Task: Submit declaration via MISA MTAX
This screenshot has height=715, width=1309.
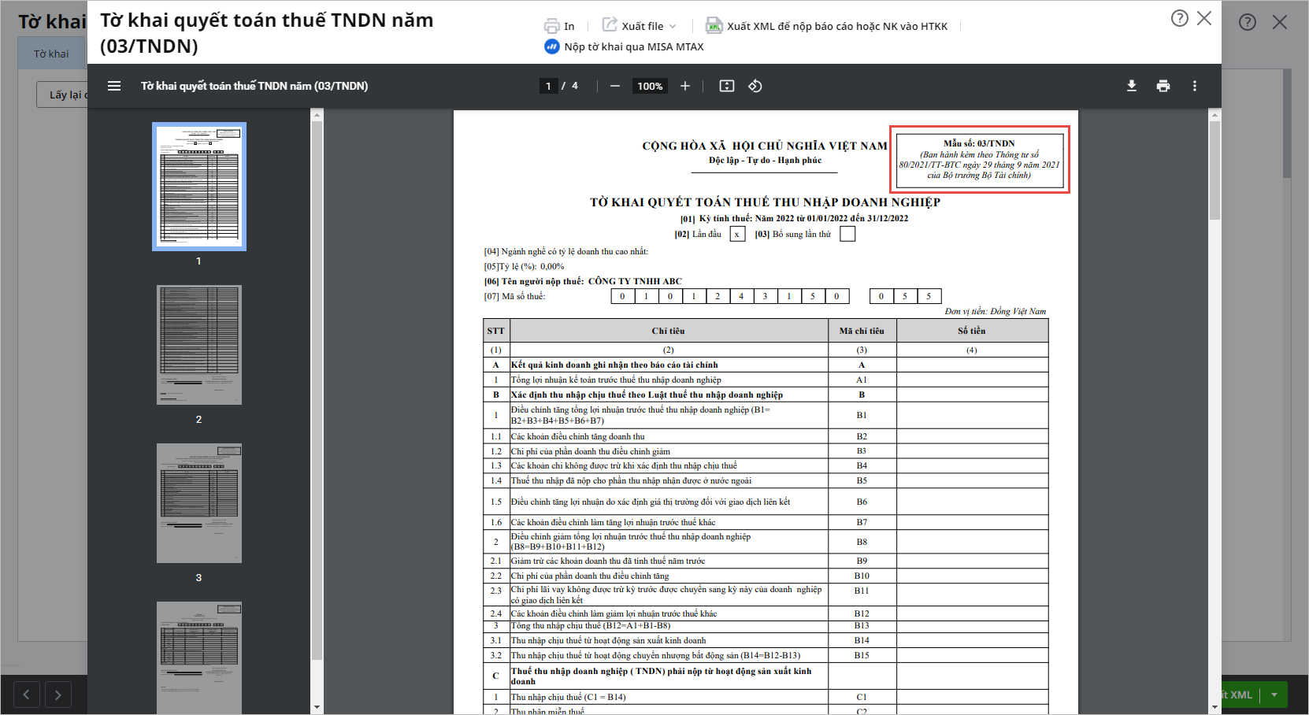Action: (625, 46)
